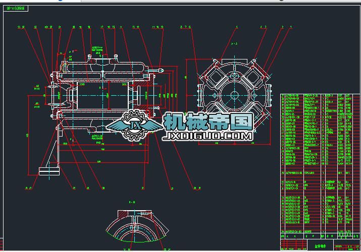Select the drawing number label box in the corner
The height and width of the screenshot is (252, 361).
16,9
